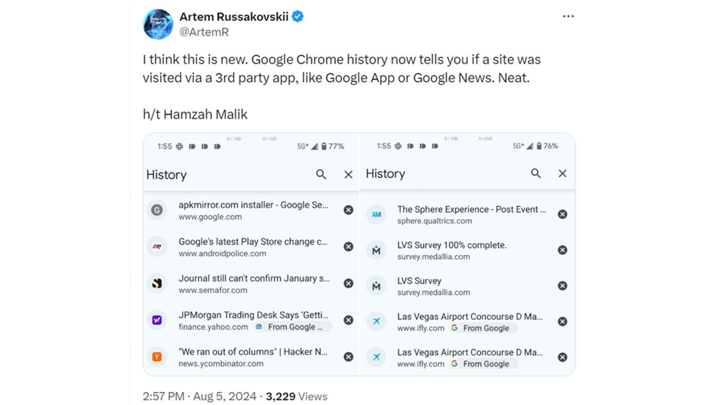Close the left History panel with X
This screenshot has width=721, height=405.
pos(348,174)
